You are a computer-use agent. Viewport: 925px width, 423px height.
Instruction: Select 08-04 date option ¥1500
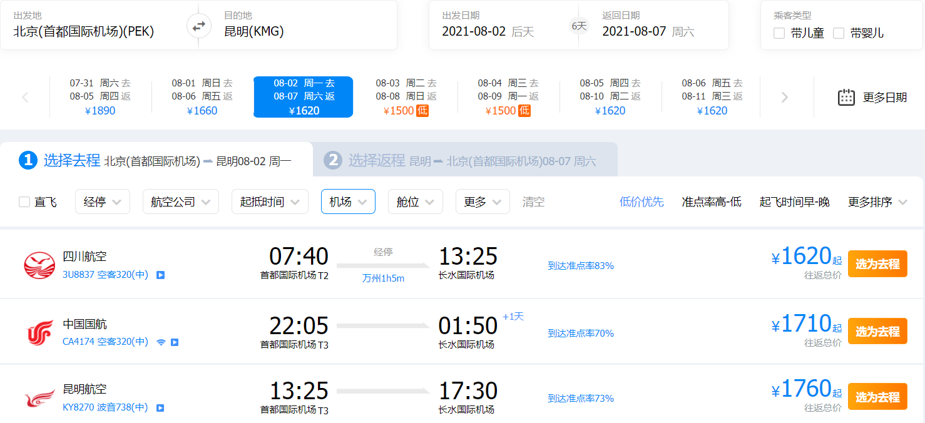click(508, 97)
